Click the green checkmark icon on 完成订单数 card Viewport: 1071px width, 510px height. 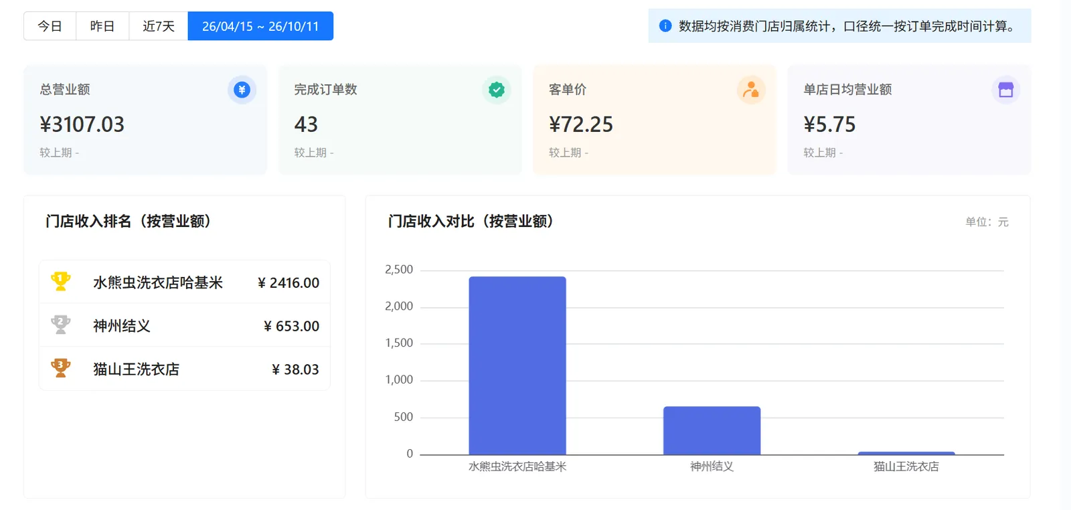[x=497, y=90]
